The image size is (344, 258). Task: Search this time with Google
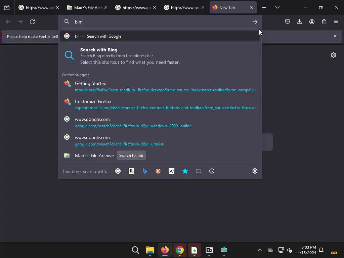click(118, 171)
